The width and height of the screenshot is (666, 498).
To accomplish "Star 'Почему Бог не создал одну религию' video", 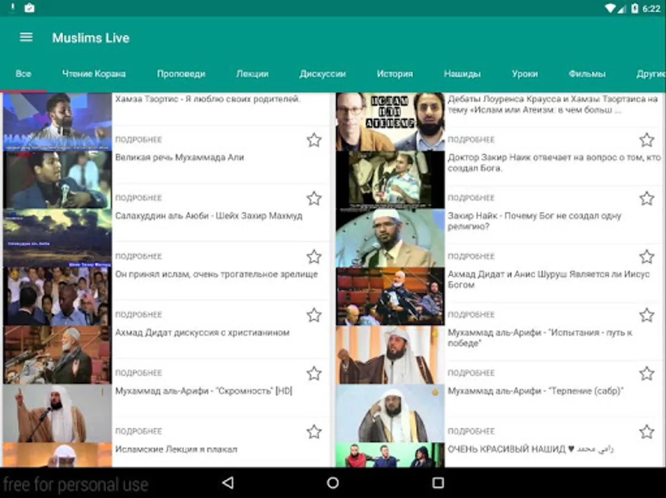I will 647,257.
